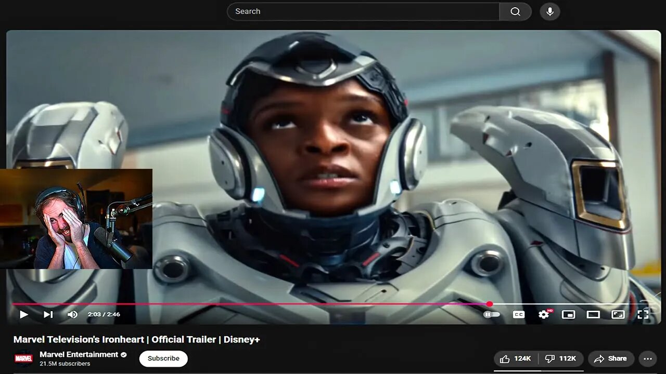Toggle the autoplay switch
The image size is (666, 374).
(x=491, y=314)
